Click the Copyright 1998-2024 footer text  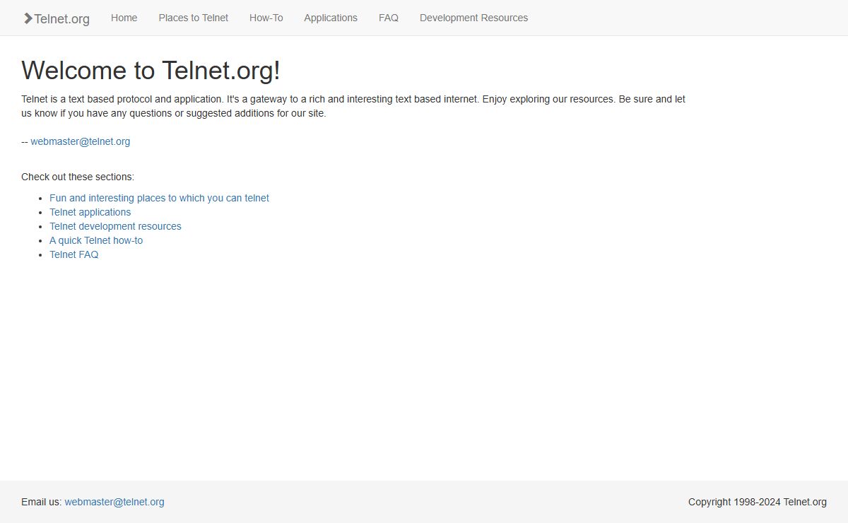point(757,502)
